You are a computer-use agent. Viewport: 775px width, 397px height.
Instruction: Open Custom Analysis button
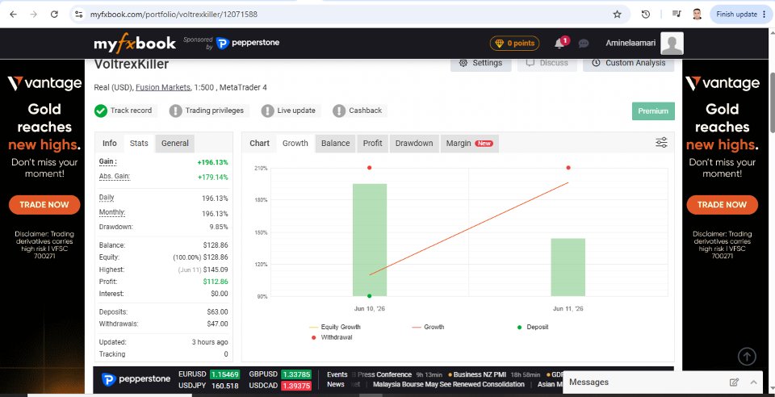click(x=629, y=63)
